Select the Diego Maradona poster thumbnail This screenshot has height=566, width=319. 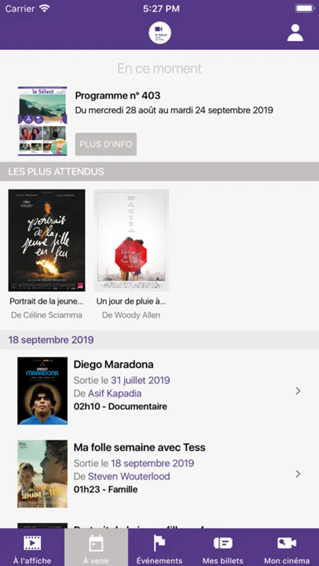[43, 391]
